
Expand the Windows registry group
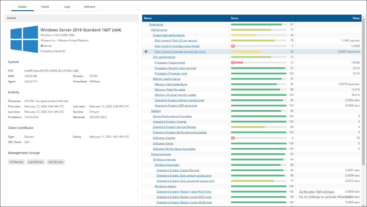[x=165, y=186]
